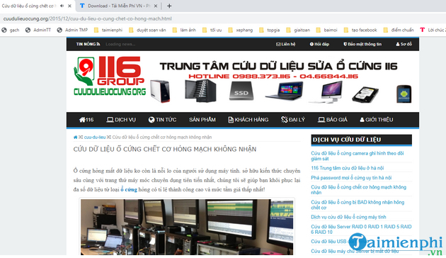Close the Cứu dữ liệu ổ cứng tab

(x=69, y=6)
